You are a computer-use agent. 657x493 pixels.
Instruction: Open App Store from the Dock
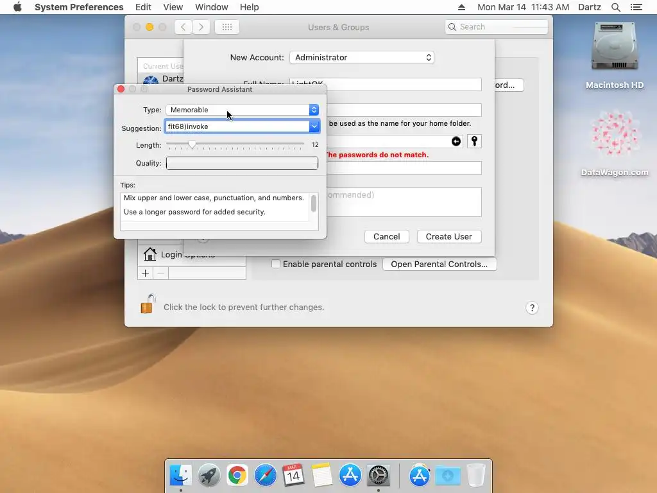coord(350,476)
